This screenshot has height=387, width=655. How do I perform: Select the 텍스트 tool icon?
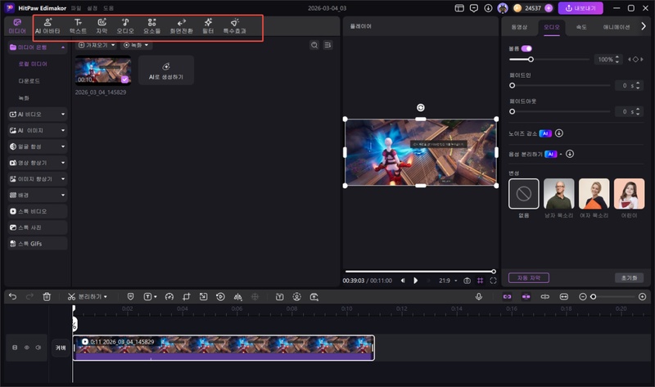pos(78,25)
